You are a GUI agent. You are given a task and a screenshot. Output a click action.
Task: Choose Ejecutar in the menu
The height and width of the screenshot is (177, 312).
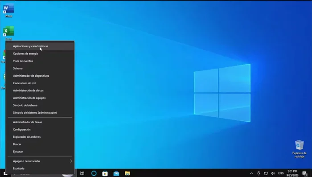tap(40, 152)
